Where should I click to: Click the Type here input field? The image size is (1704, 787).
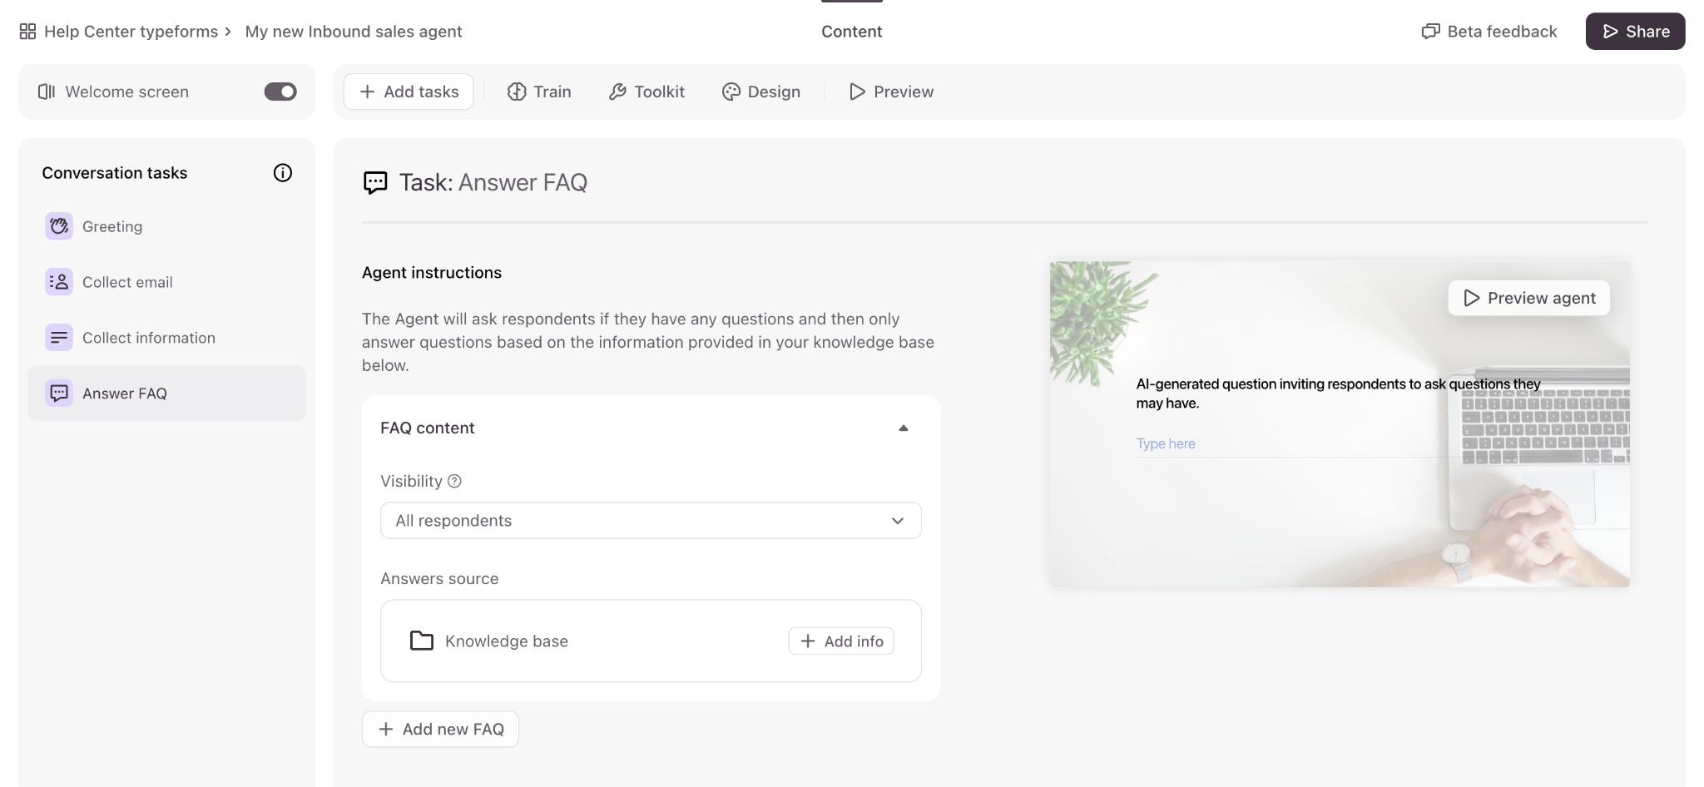tap(1290, 444)
